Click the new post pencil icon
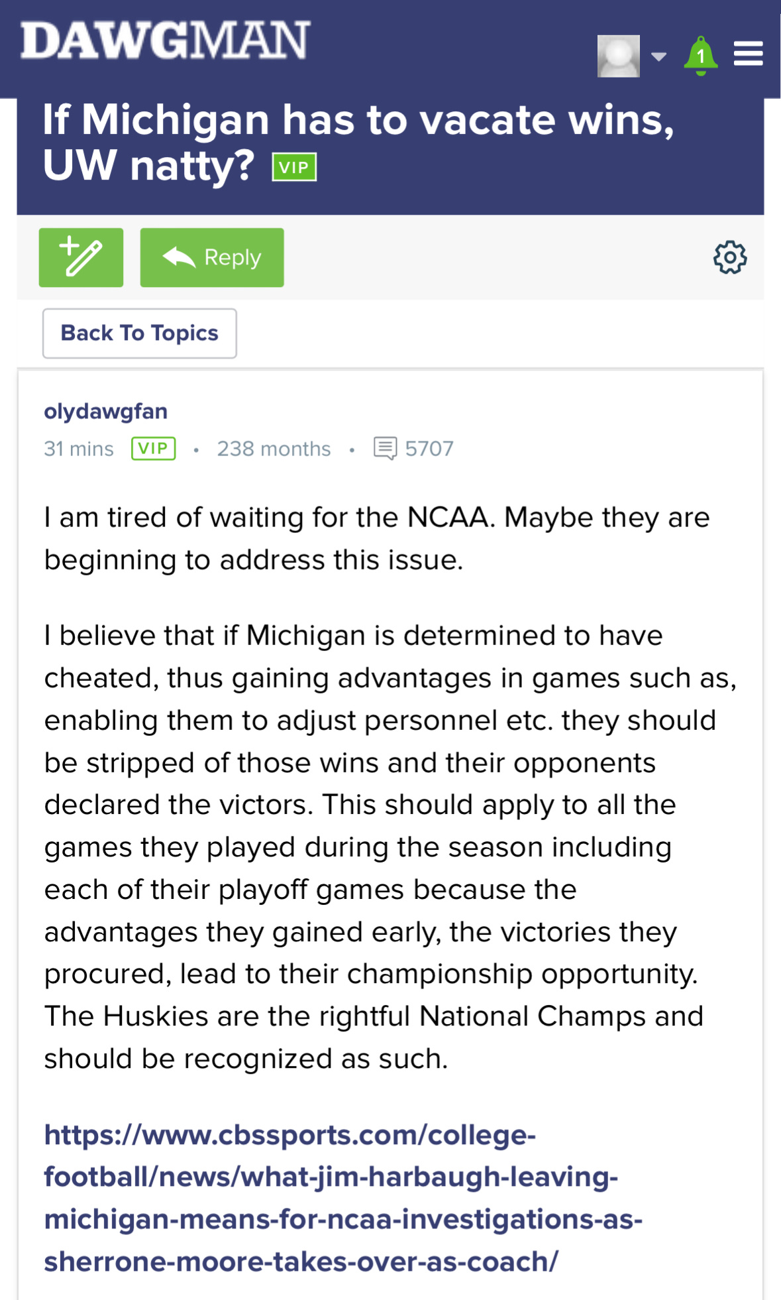 click(81, 257)
